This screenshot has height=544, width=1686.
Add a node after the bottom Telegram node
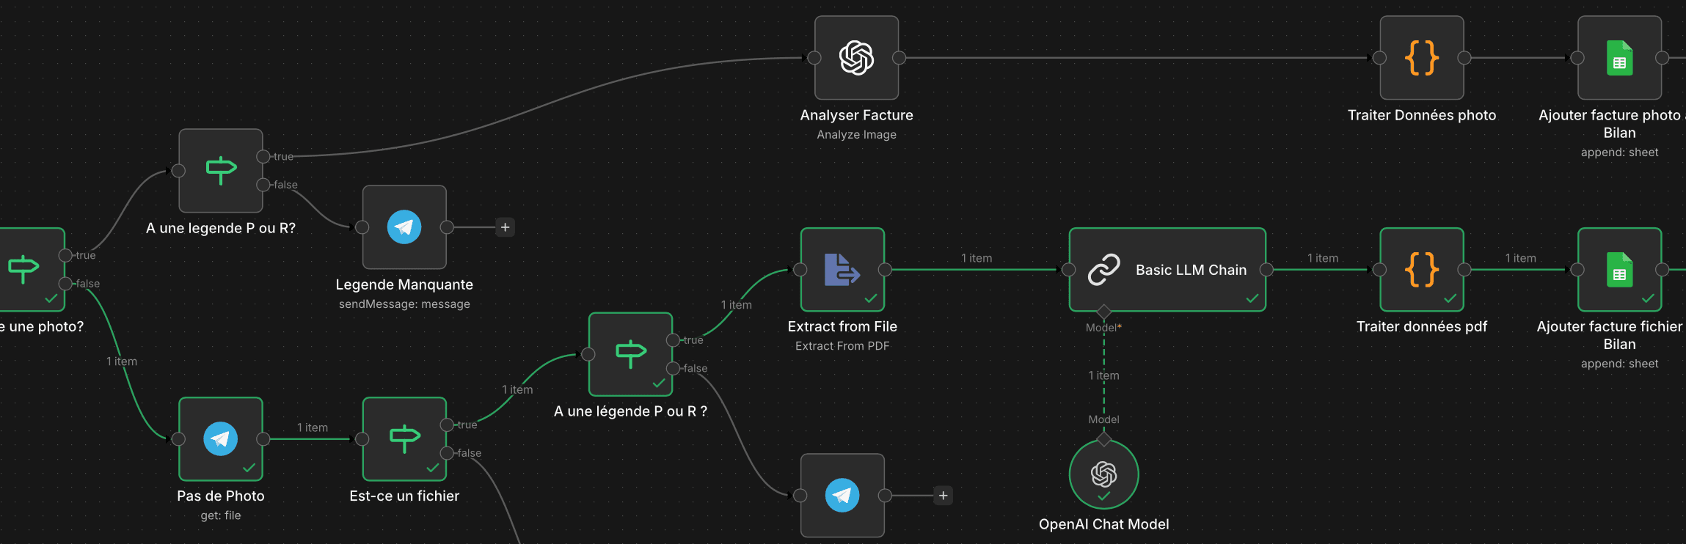[943, 496]
